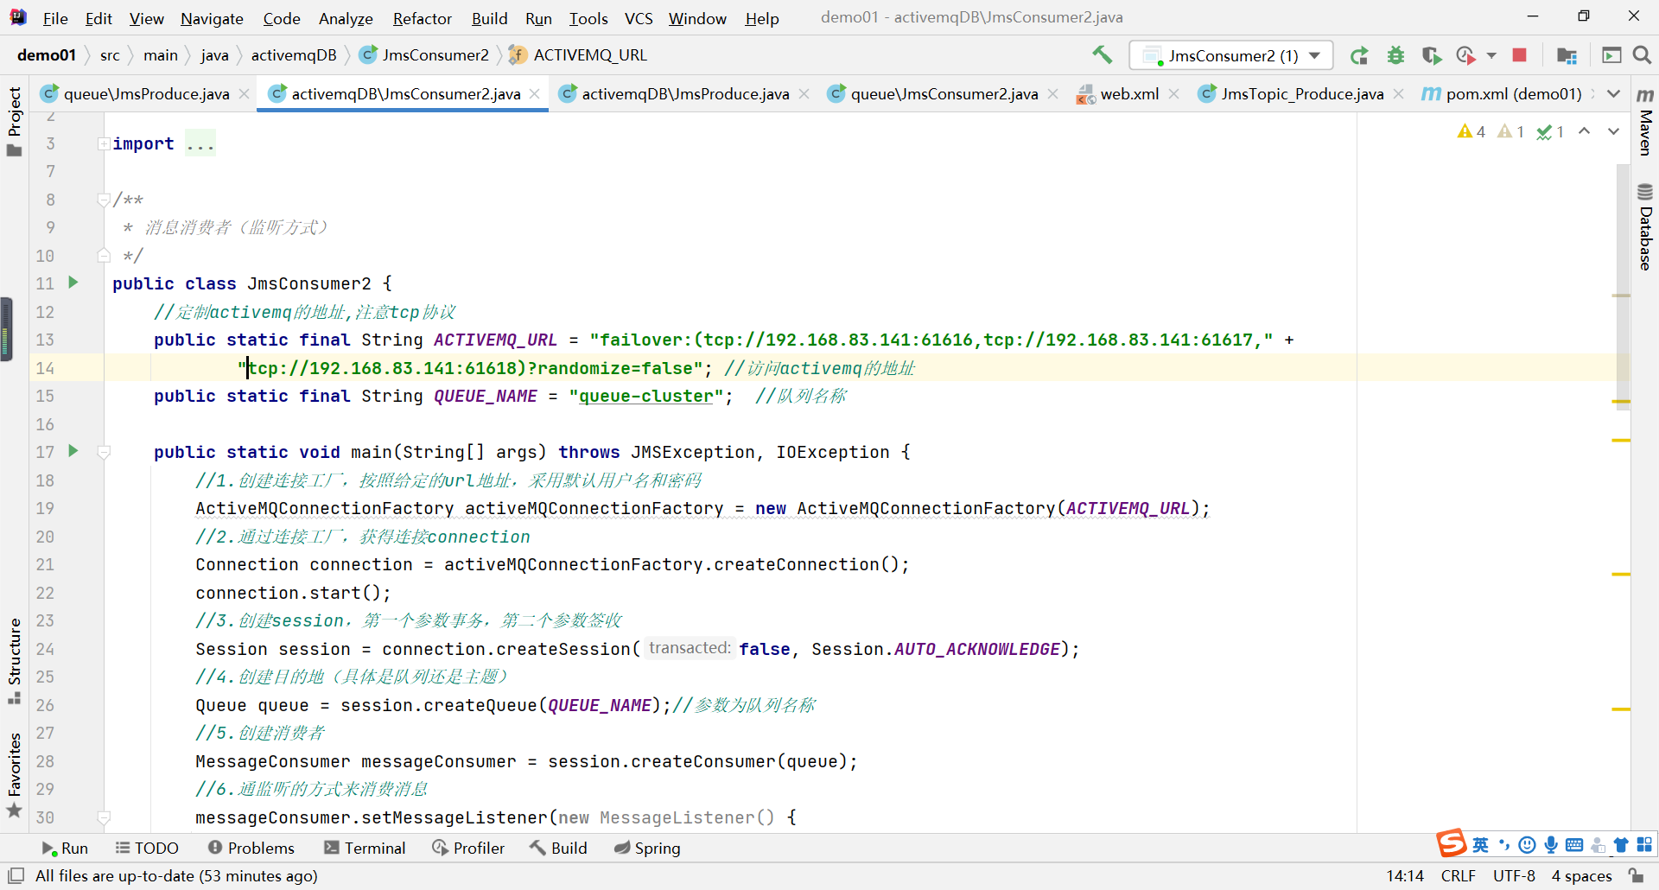Open the Project tool window
The width and height of the screenshot is (1659, 890).
pos(14,121)
